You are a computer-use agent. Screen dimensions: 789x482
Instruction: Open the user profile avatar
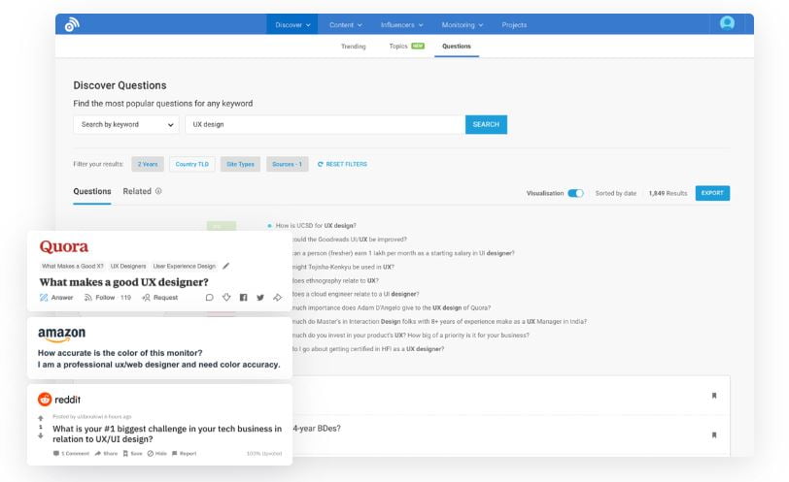727,23
